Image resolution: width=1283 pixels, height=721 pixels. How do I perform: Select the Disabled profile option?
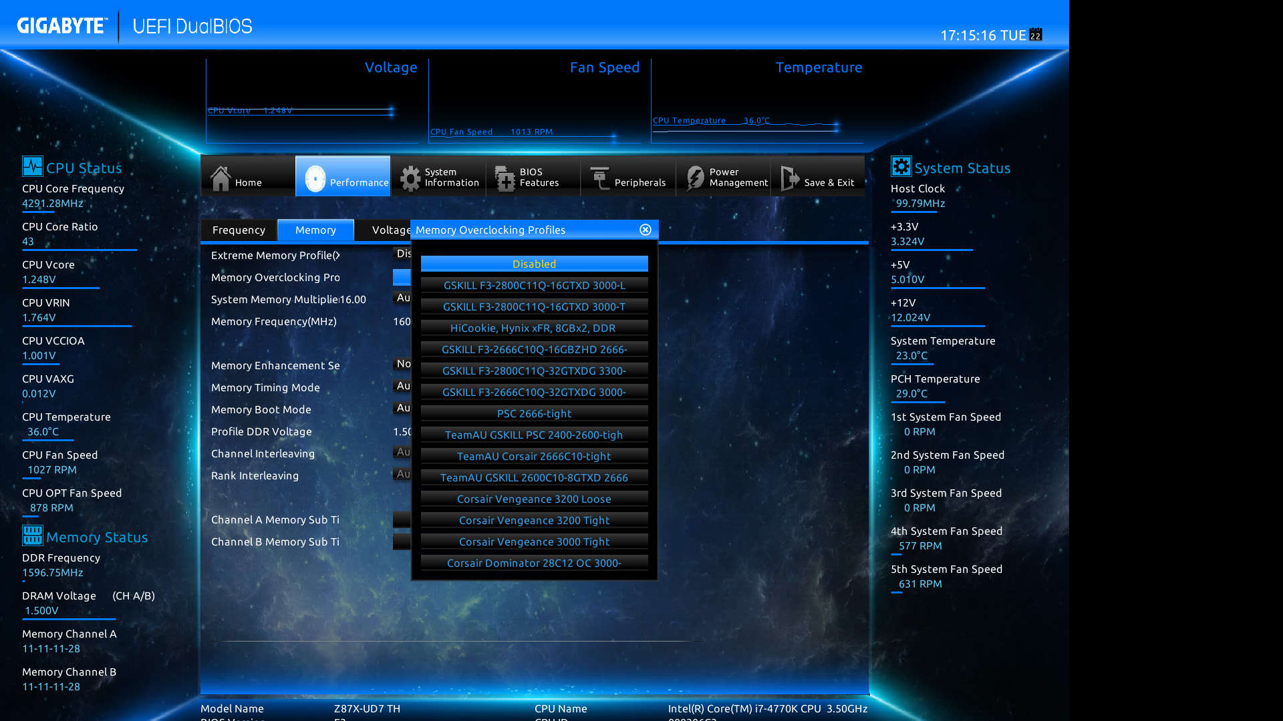tap(534, 264)
